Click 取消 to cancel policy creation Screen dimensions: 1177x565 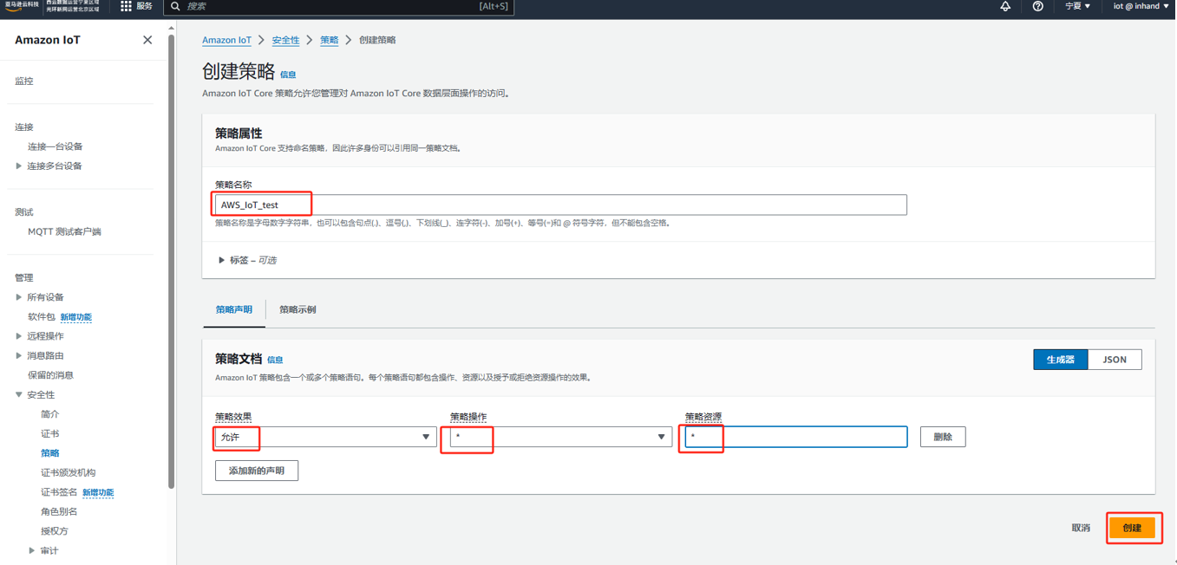(1081, 528)
